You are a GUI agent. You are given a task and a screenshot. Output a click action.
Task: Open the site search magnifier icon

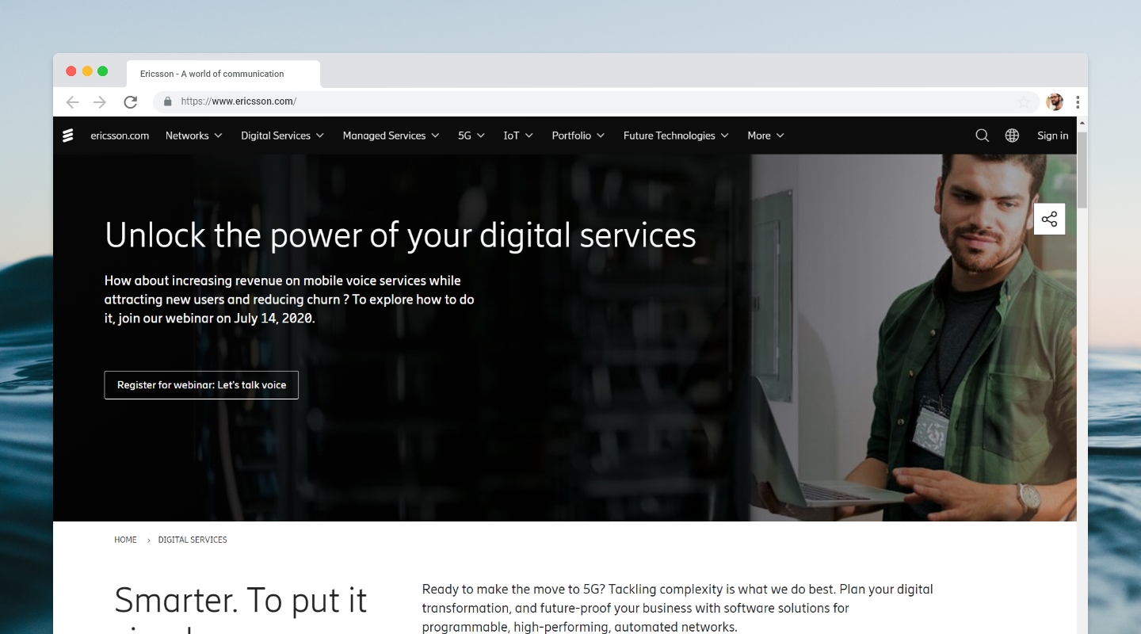click(x=982, y=136)
